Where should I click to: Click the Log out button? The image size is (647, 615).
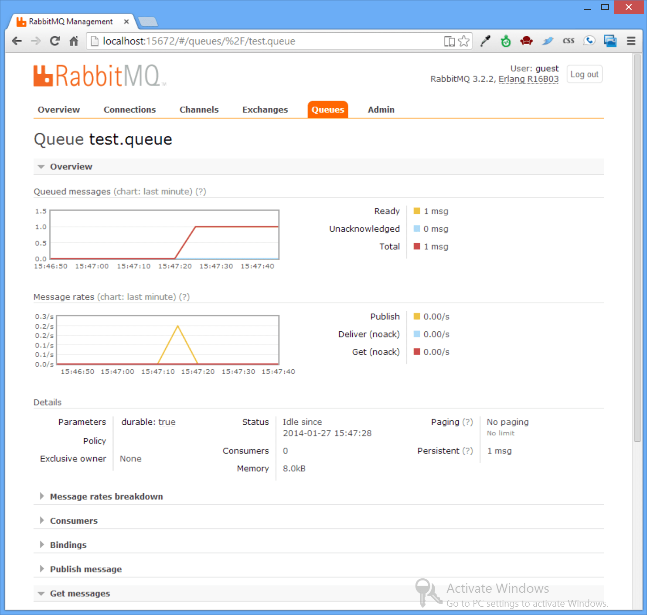(x=584, y=74)
